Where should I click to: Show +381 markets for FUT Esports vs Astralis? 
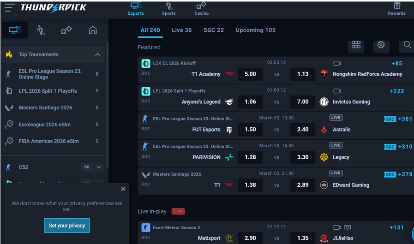pyautogui.click(x=405, y=119)
